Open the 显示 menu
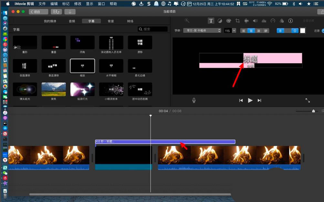Viewport: 324px width, 202px height. tap(89, 4)
